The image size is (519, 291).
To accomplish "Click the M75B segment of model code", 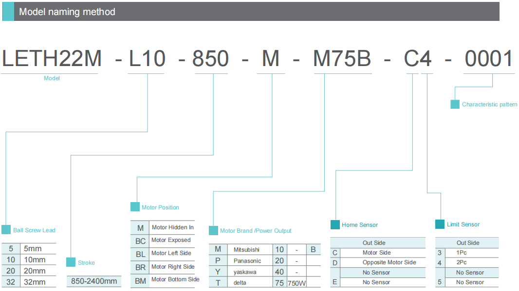I will (342, 59).
